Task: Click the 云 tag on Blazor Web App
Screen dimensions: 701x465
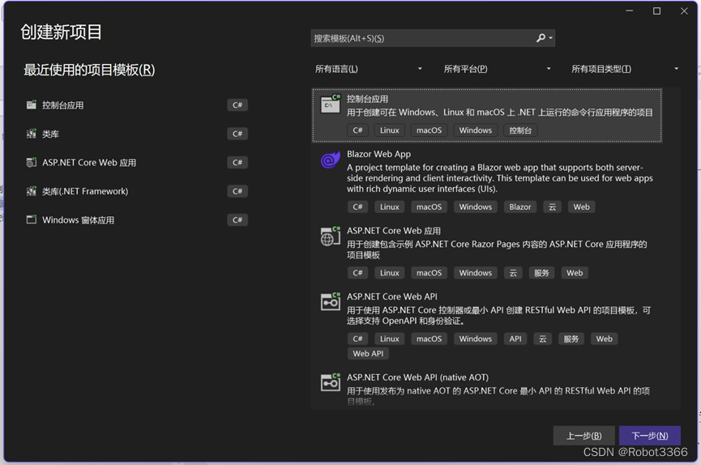Action: coord(553,207)
